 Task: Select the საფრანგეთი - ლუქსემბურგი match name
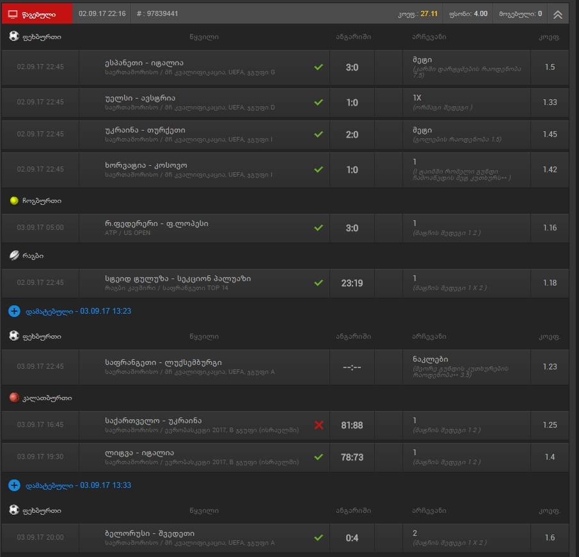[x=163, y=362]
